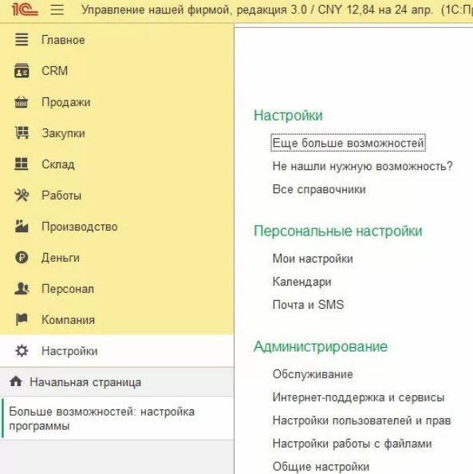Screen dimensions: 473x474
Task: Open Мои настройки
Action: click(313, 259)
